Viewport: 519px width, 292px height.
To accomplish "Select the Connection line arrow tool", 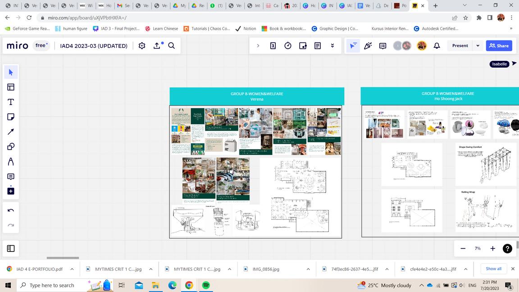I will pyautogui.click(x=11, y=132).
